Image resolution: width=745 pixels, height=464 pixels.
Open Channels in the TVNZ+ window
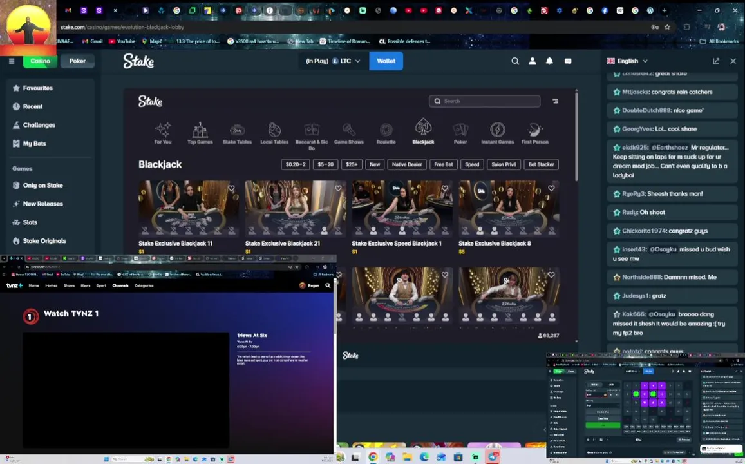tap(120, 285)
